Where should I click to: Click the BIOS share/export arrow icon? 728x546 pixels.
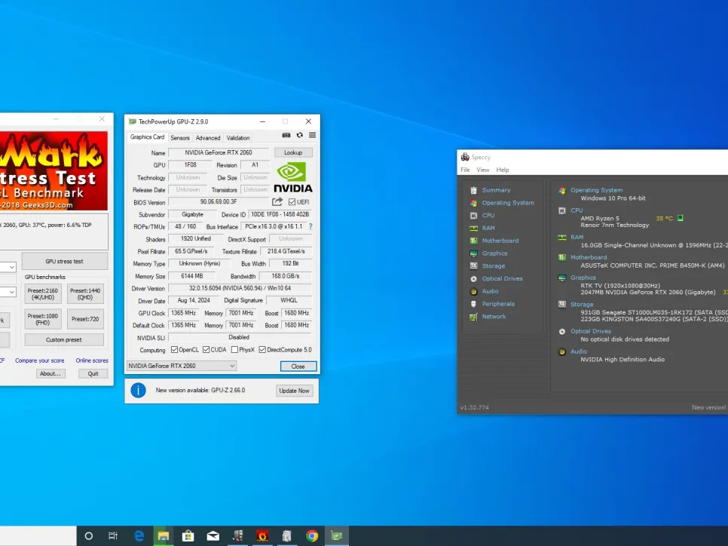pyautogui.click(x=277, y=201)
